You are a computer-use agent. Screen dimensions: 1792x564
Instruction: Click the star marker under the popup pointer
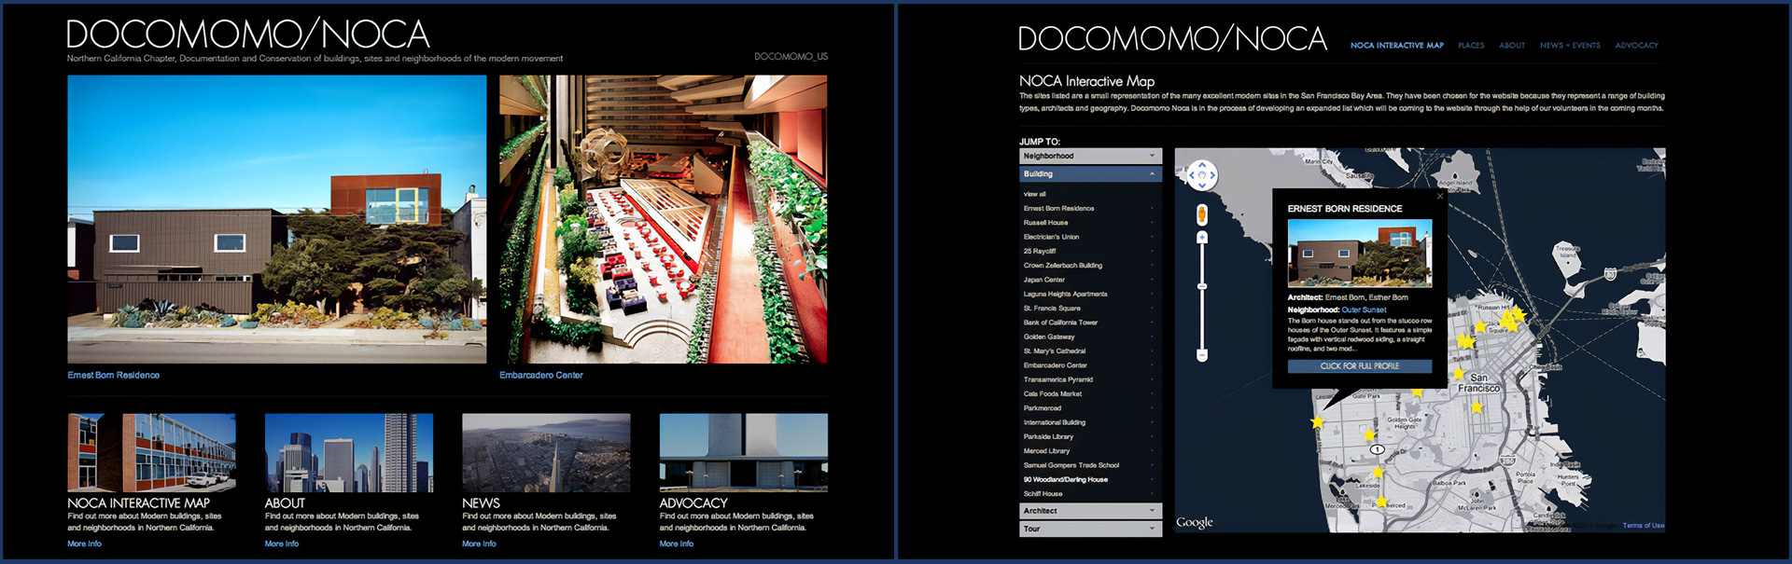pos(1317,422)
